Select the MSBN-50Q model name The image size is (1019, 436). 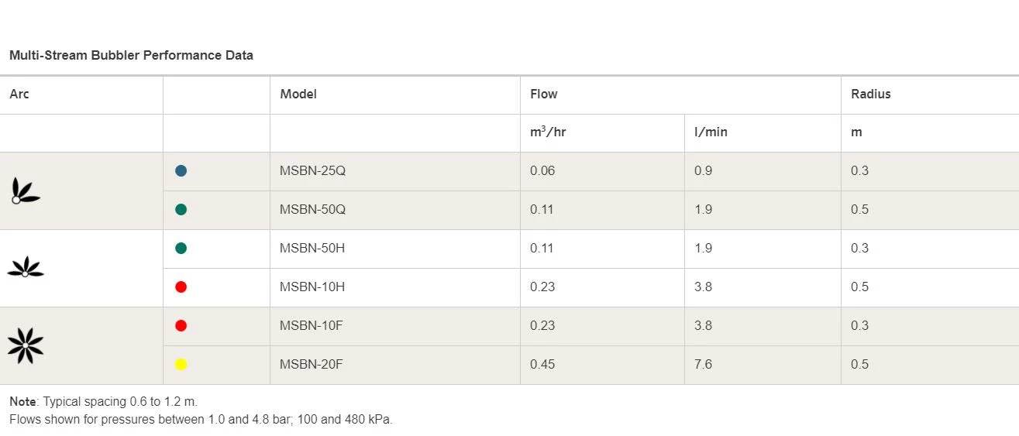point(312,210)
